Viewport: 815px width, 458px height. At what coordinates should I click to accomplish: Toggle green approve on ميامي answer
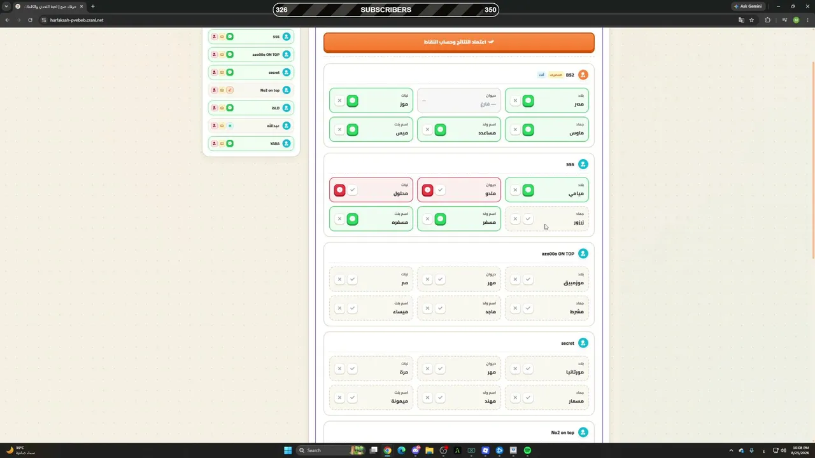click(x=528, y=190)
